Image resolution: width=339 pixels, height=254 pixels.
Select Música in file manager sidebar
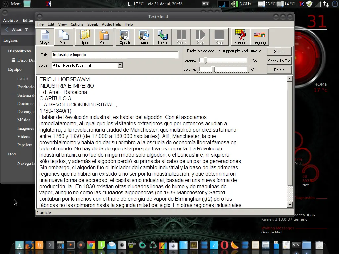[24, 120]
